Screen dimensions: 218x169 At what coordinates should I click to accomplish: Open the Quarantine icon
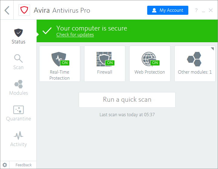pos(18,110)
